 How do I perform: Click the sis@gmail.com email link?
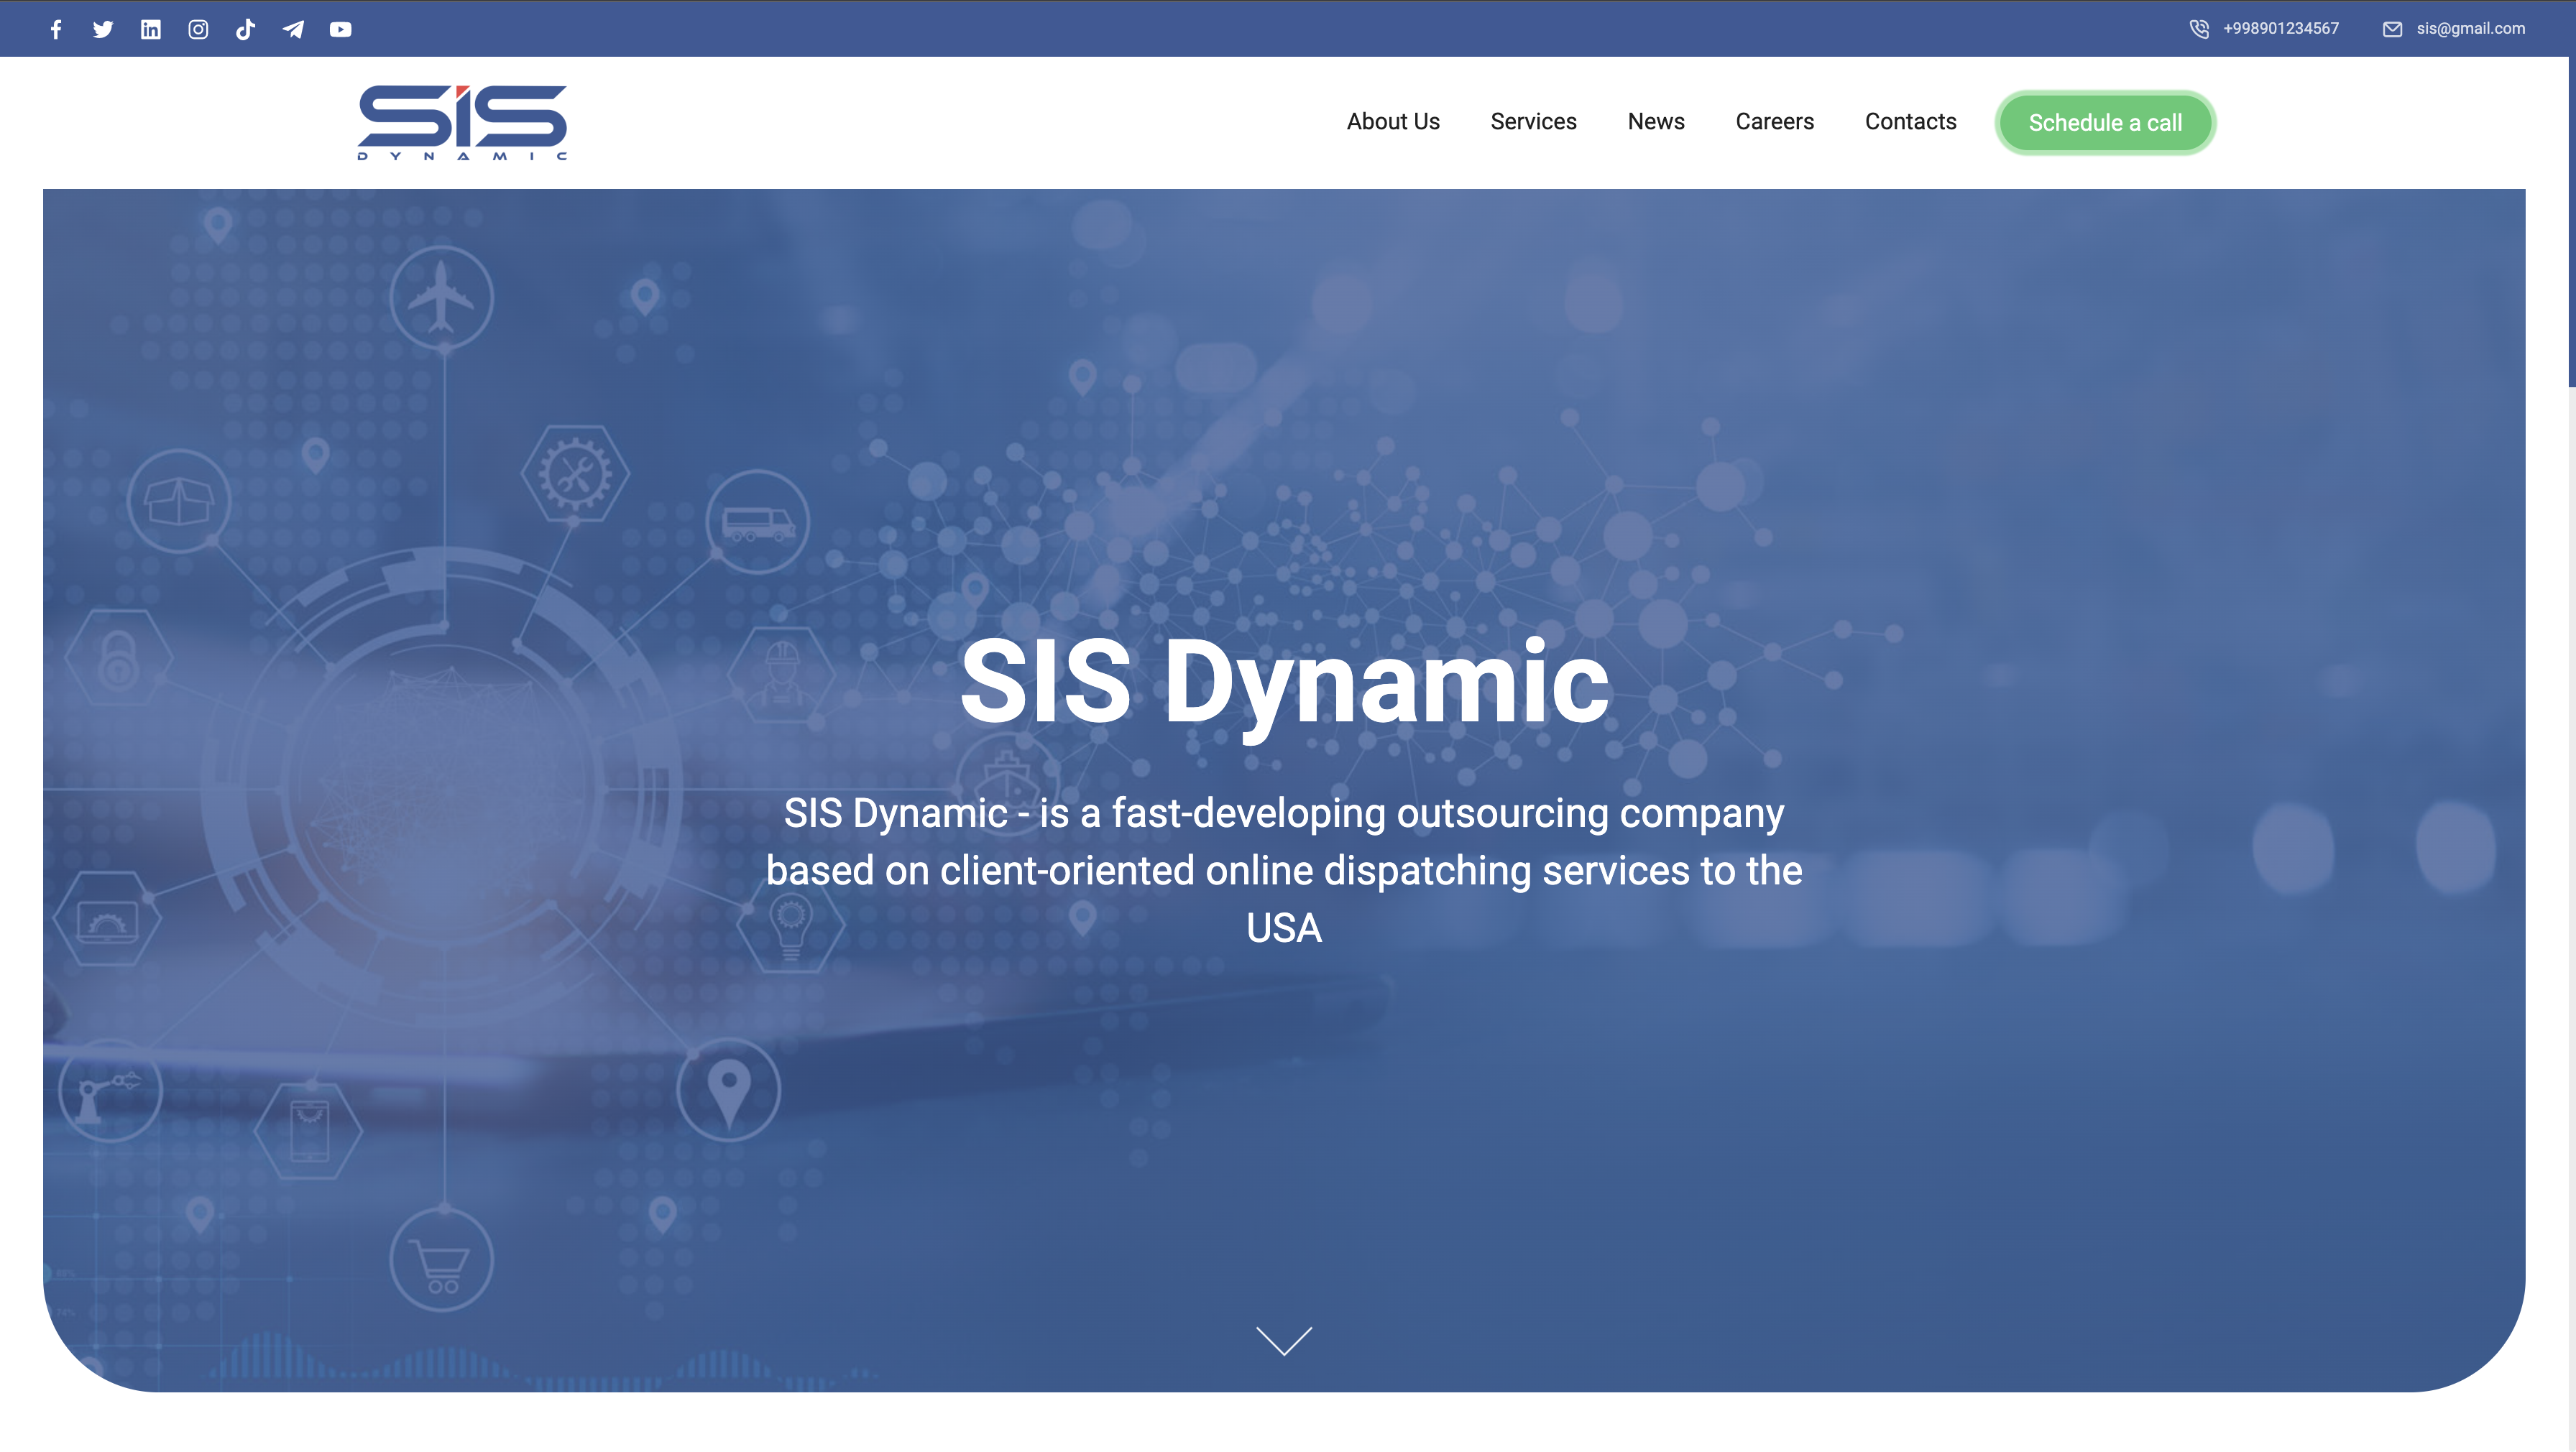click(2471, 29)
